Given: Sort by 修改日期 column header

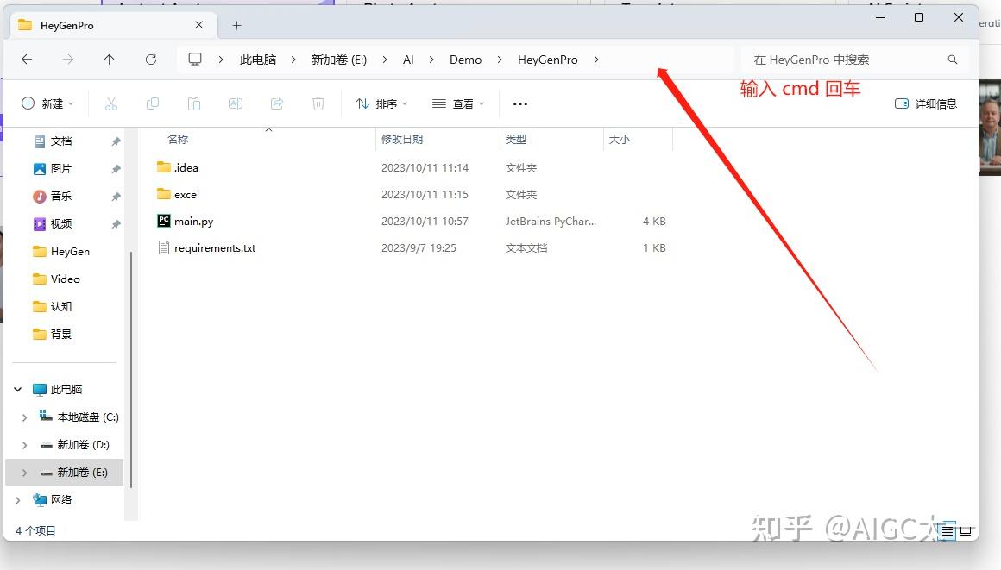Looking at the screenshot, I should [x=402, y=139].
